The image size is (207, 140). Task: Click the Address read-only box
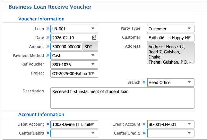click(x=170, y=53)
